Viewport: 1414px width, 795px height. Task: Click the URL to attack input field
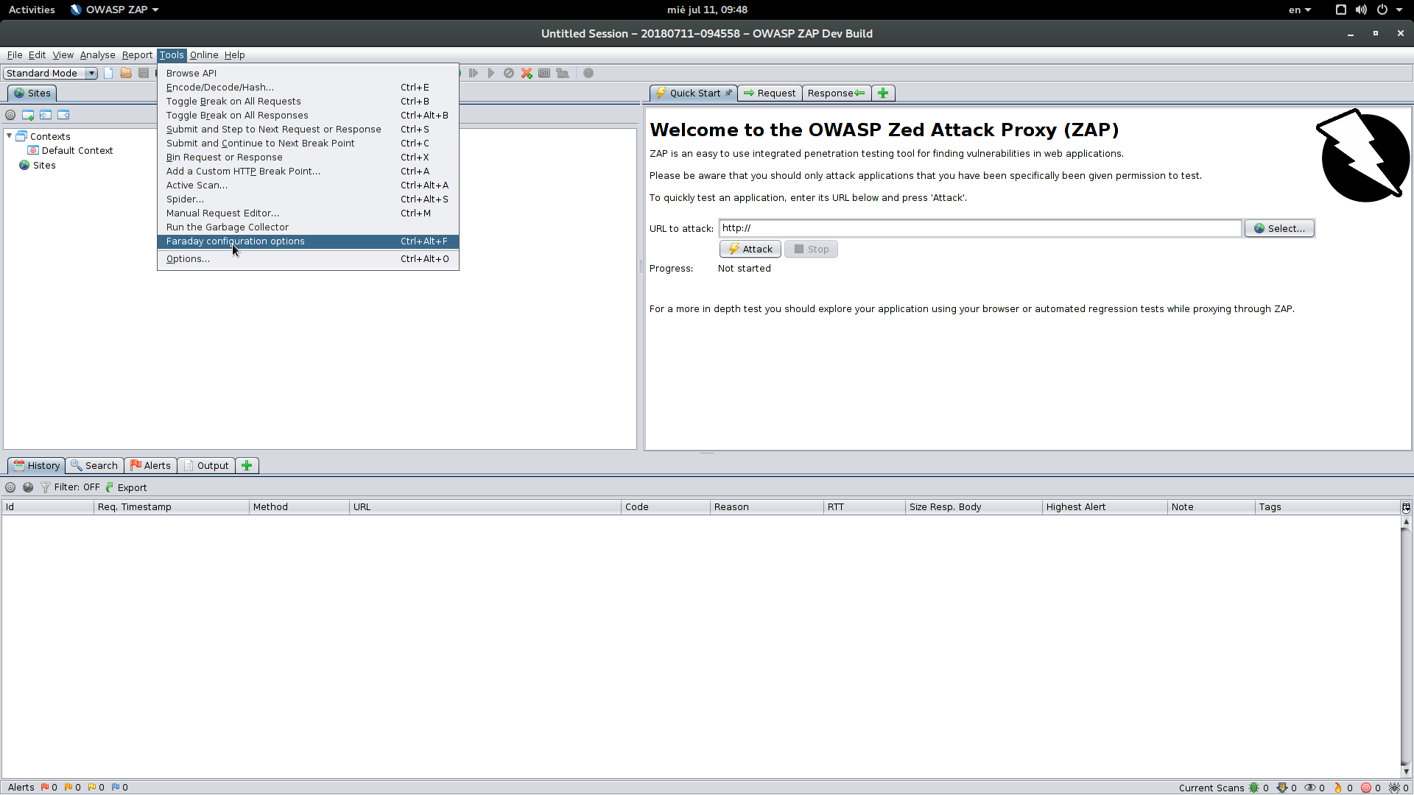(980, 228)
